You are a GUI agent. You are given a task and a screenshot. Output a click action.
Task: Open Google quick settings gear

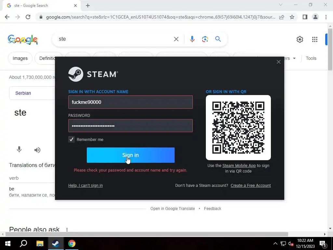pos(300,39)
